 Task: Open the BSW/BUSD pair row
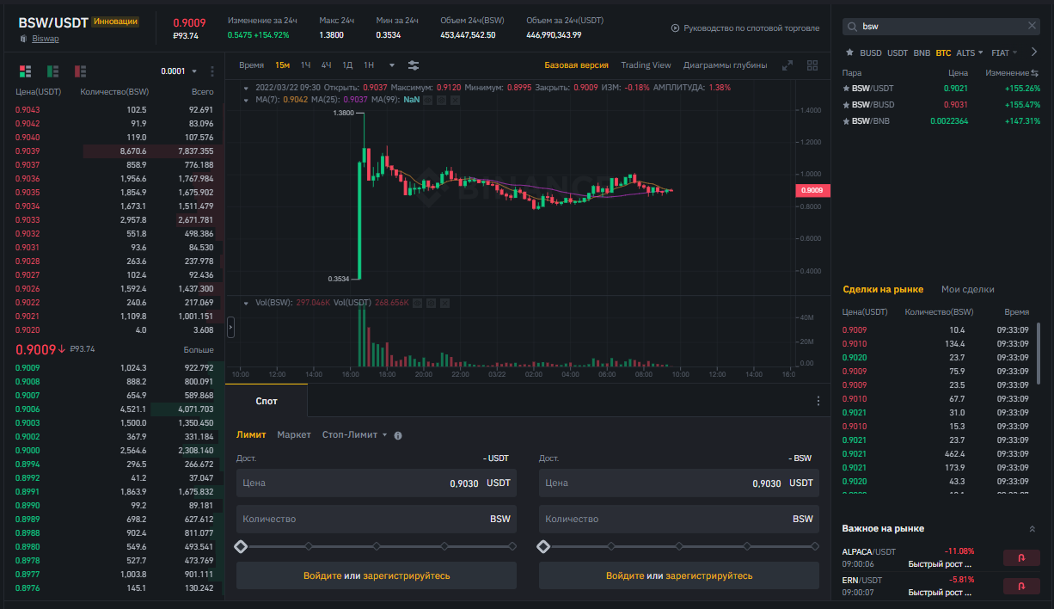[x=941, y=104]
